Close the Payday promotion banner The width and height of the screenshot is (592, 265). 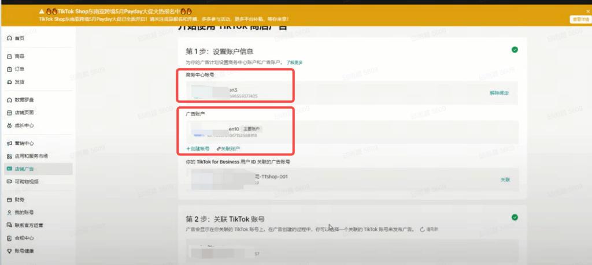click(588, 12)
